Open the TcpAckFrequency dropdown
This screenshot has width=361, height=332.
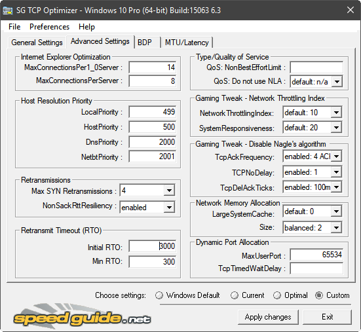pos(336,157)
